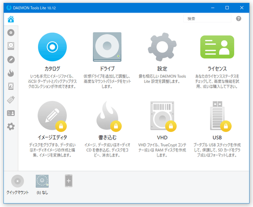This screenshot has height=207, width=253.
Task: Click the クイックマウント quick mount button
Action: pyautogui.click(x=18, y=184)
